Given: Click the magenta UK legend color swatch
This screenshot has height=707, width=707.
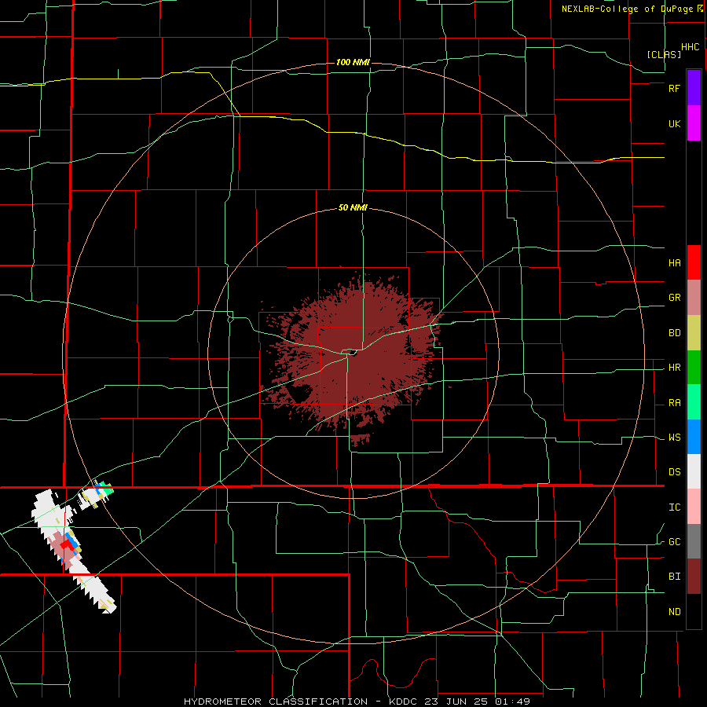Looking at the screenshot, I should (694, 123).
